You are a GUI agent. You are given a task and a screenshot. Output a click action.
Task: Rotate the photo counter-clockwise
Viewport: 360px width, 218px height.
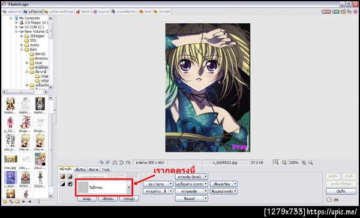(101, 162)
